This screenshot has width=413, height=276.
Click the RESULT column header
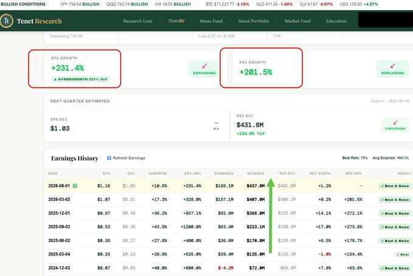click(404, 173)
